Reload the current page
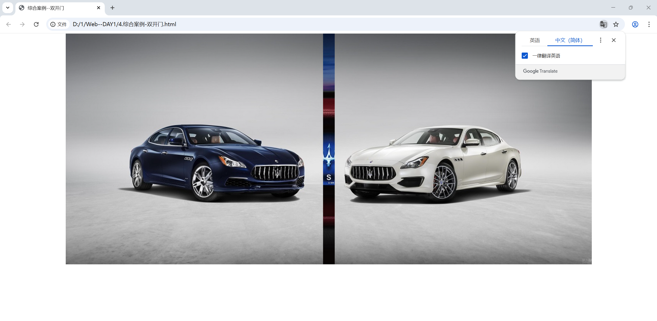The image size is (657, 321). pyautogui.click(x=36, y=24)
